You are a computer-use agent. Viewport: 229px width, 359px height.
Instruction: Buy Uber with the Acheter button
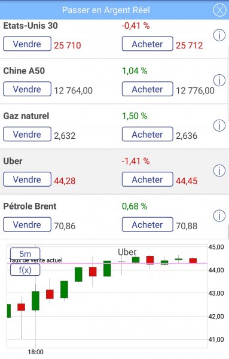147,179
